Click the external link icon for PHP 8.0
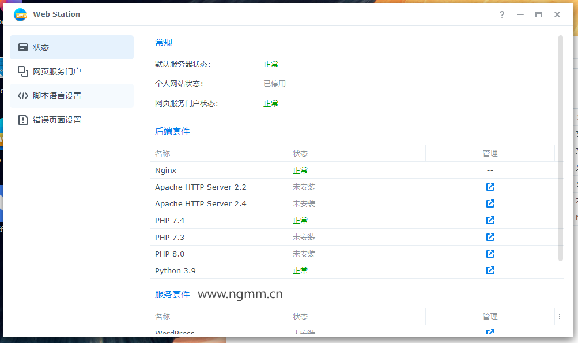578x343 pixels. 489,254
